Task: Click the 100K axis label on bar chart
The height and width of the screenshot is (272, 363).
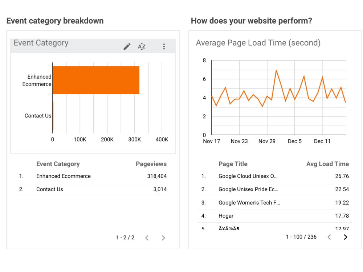Action: pyautogui.click(x=80, y=140)
